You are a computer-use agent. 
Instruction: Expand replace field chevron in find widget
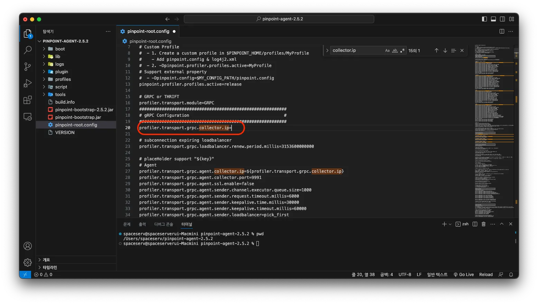[327, 50]
